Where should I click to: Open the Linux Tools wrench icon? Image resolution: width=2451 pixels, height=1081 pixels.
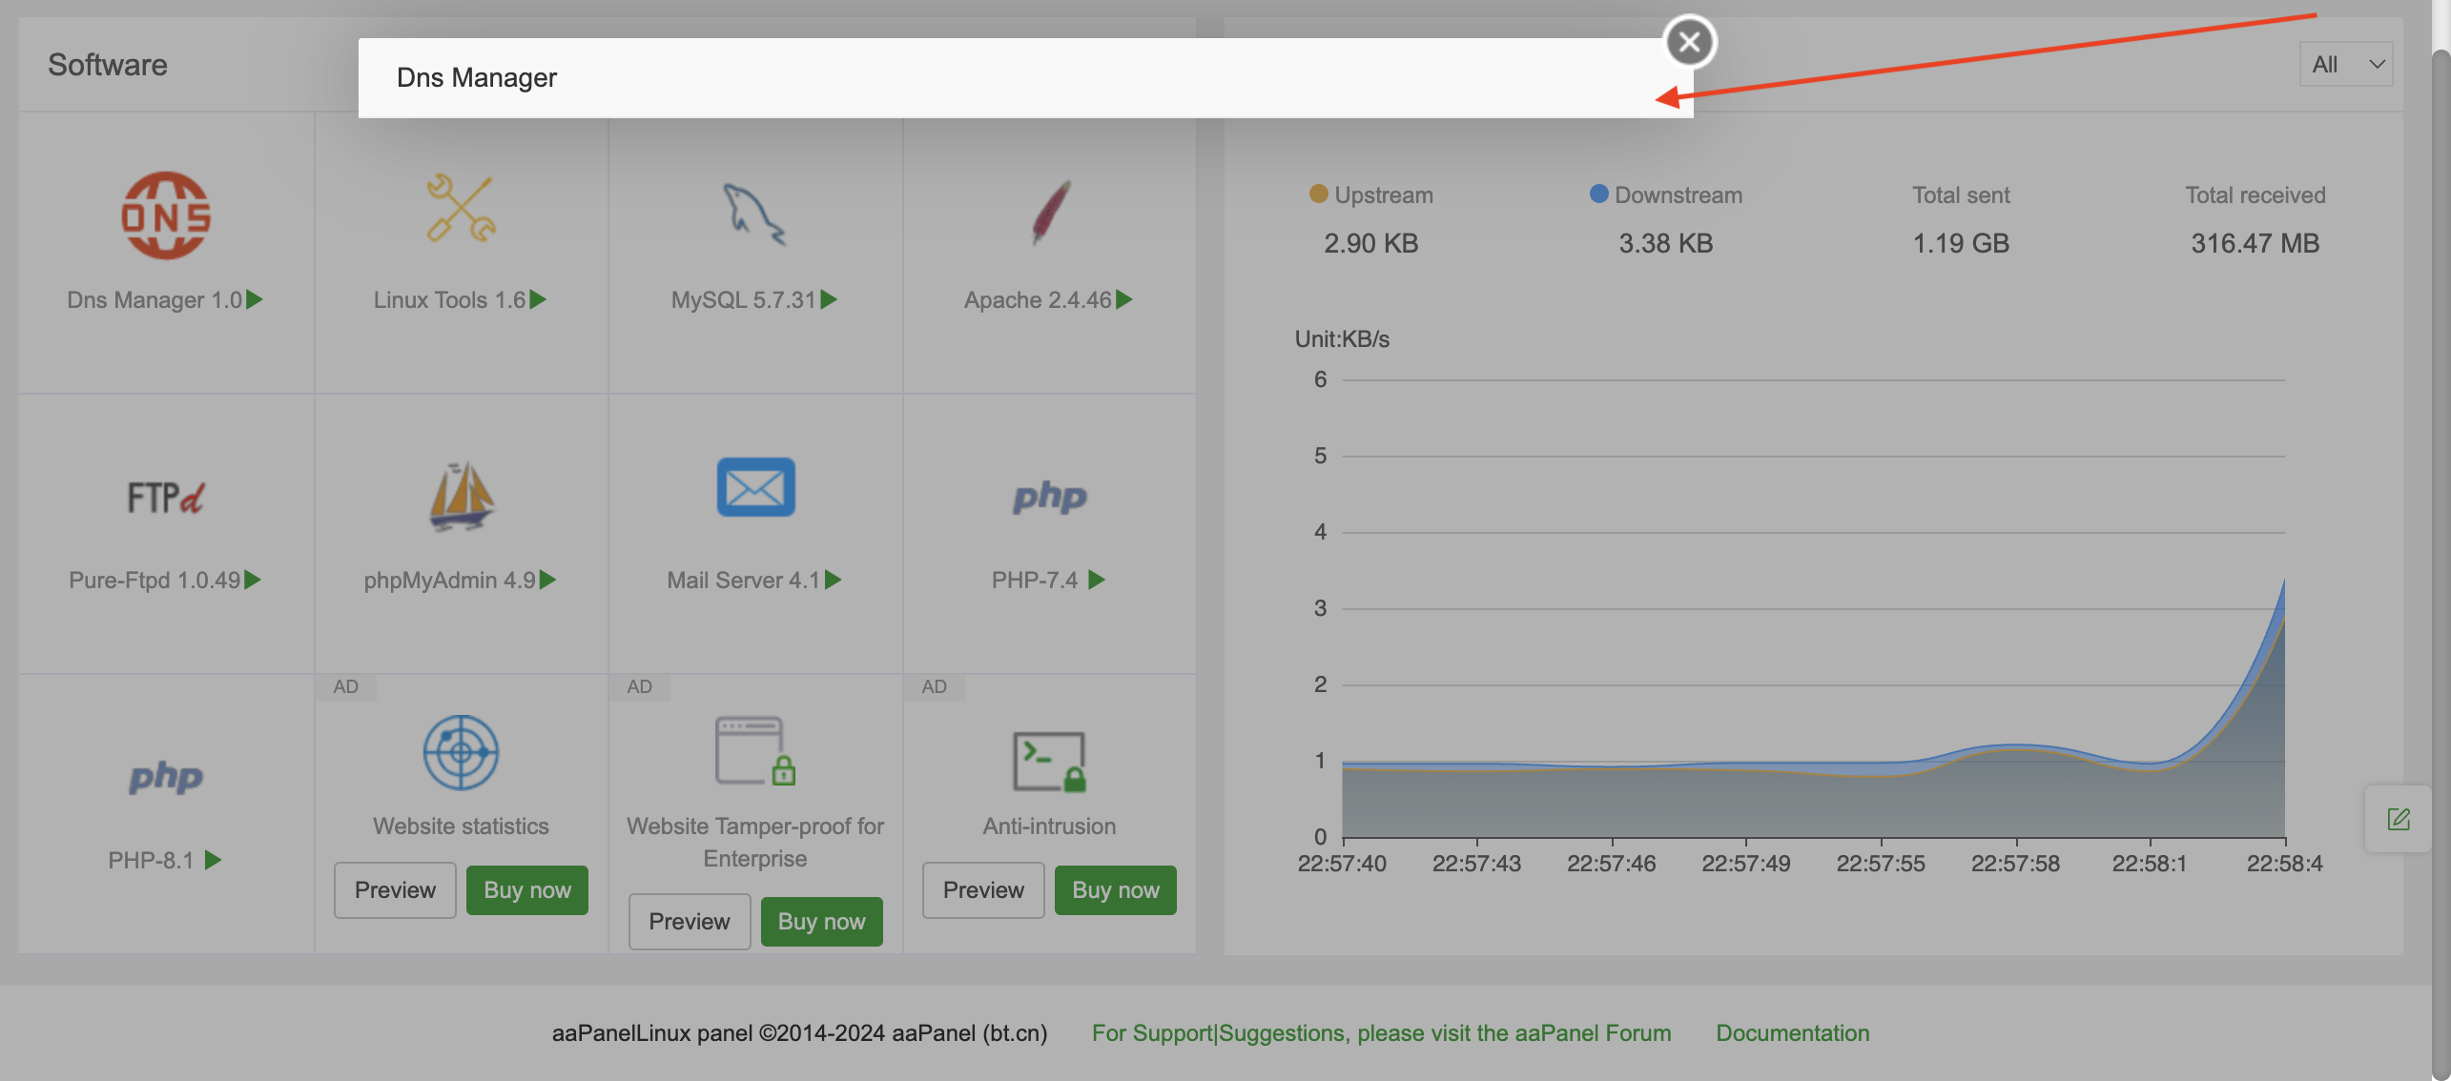point(461,208)
